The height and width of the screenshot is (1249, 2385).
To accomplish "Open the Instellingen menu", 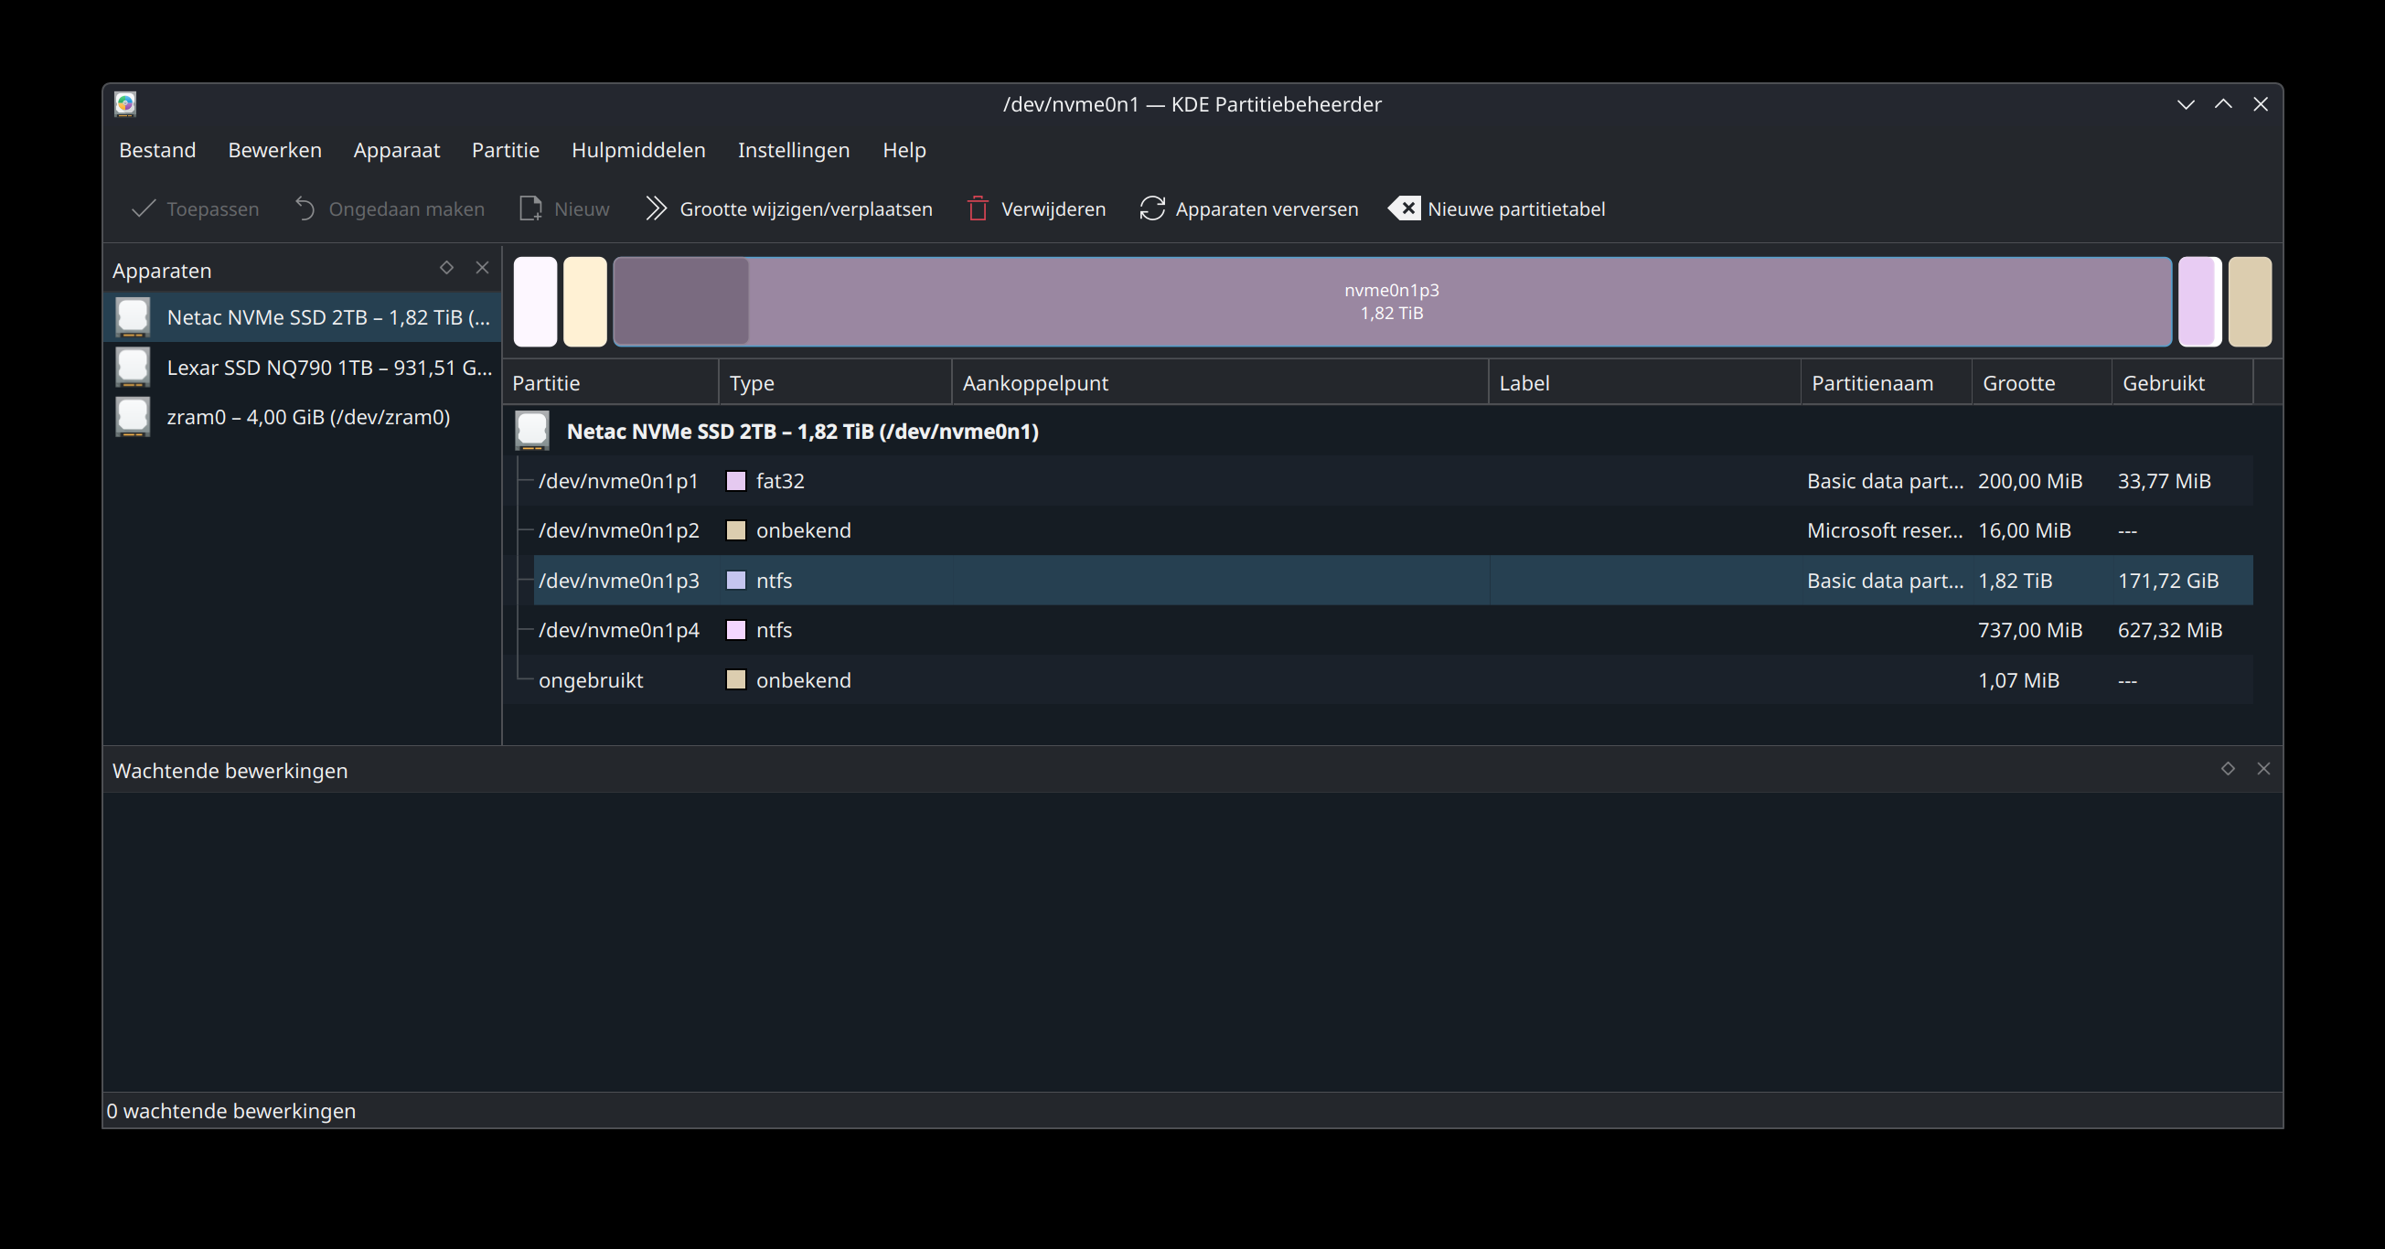I will click(x=794, y=150).
